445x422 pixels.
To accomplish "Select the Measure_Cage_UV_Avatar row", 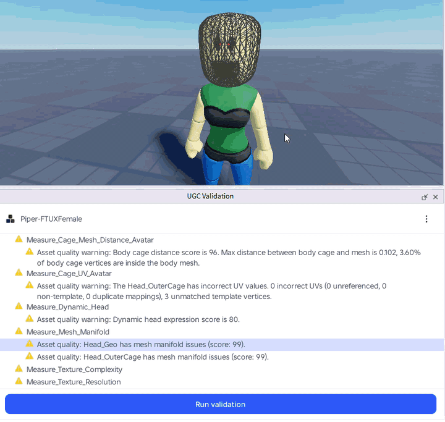I will tap(222, 274).
